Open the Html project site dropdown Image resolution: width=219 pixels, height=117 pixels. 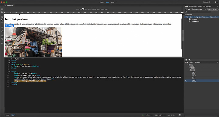tap(199, 9)
